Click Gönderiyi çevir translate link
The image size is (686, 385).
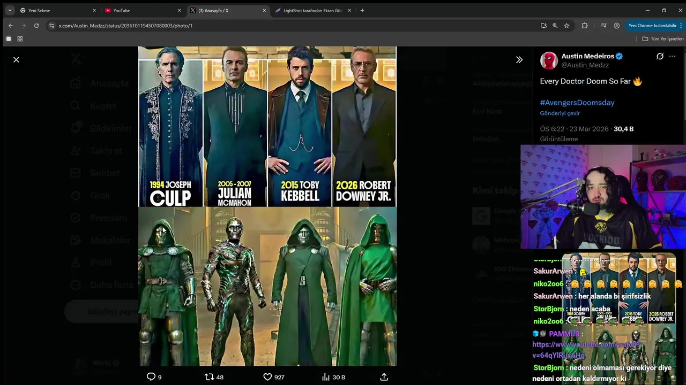(560, 113)
